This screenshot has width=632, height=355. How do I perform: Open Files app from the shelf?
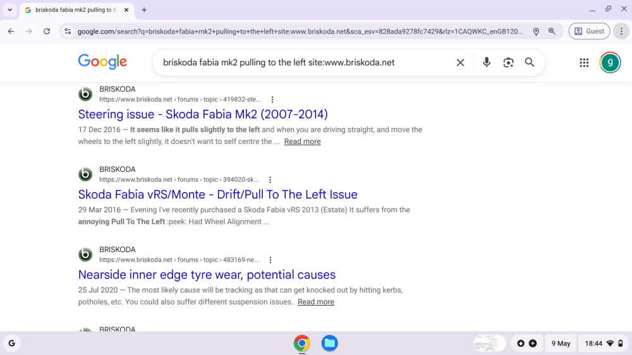329,344
